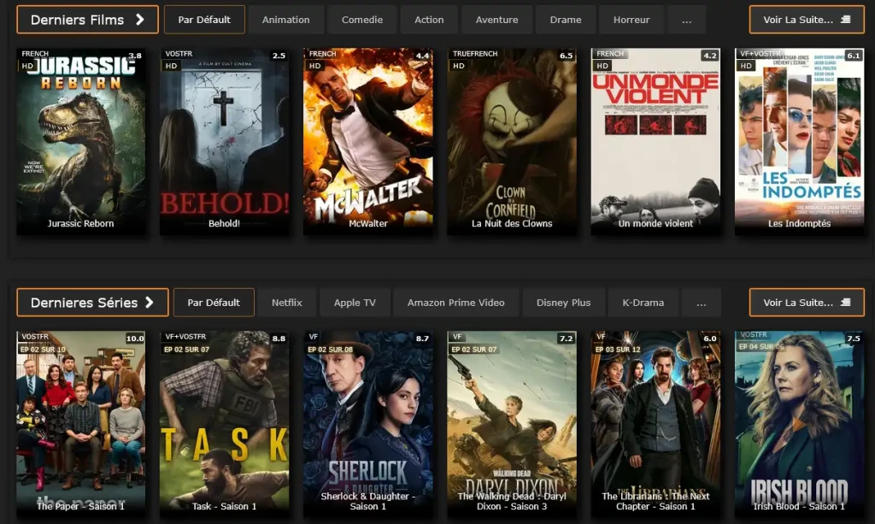Open the Un monde violent poster

pos(655,141)
